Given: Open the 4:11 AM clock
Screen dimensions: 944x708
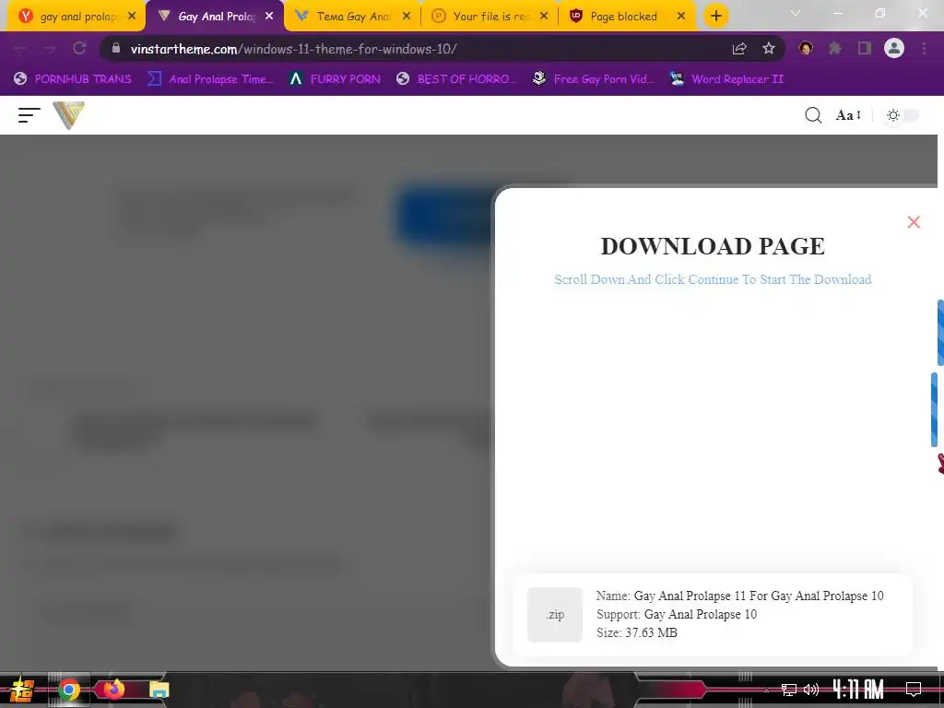Looking at the screenshot, I should 858,690.
